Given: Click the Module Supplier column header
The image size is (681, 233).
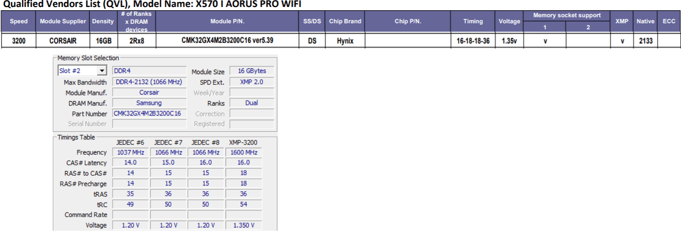Looking at the screenshot, I should 63,21.
